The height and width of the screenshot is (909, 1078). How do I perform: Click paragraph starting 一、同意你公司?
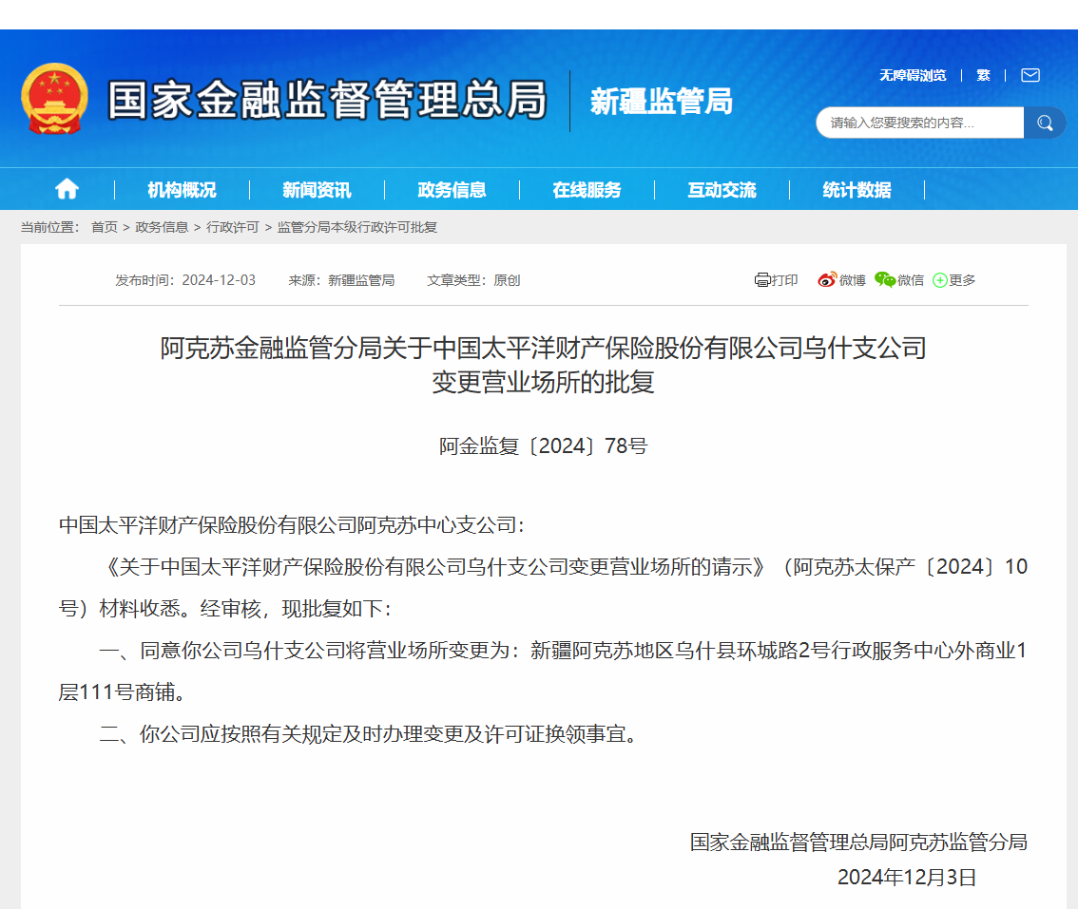[x=543, y=672]
